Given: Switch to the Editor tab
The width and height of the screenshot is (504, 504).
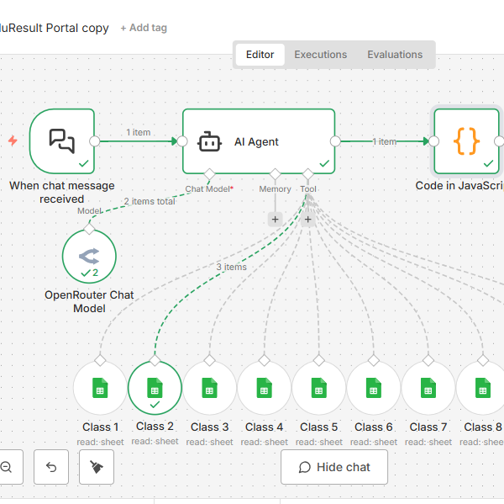Looking at the screenshot, I should (x=260, y=55).
